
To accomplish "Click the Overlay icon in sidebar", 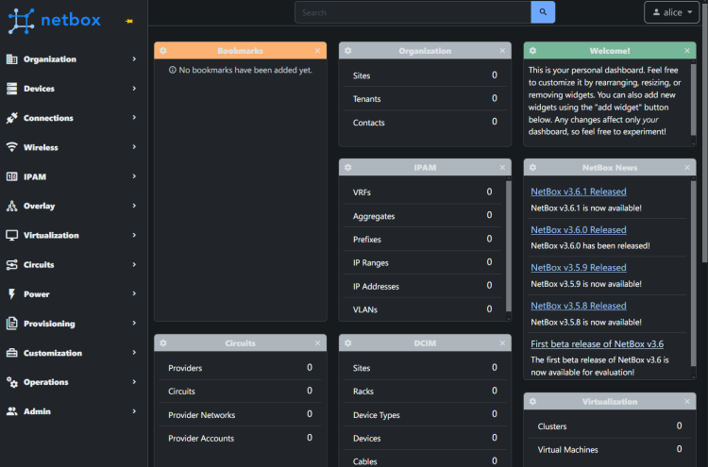I will (11, 206).
